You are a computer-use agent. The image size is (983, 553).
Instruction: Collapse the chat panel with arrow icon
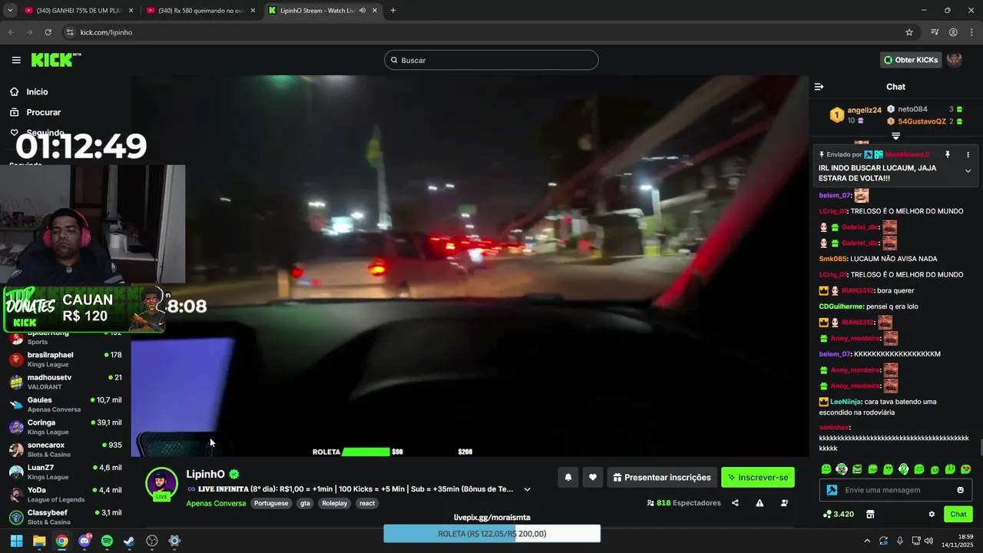(819, 87)
